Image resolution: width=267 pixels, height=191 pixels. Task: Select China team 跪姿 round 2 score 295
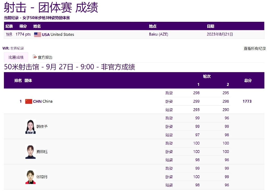[x=226, y=93]
